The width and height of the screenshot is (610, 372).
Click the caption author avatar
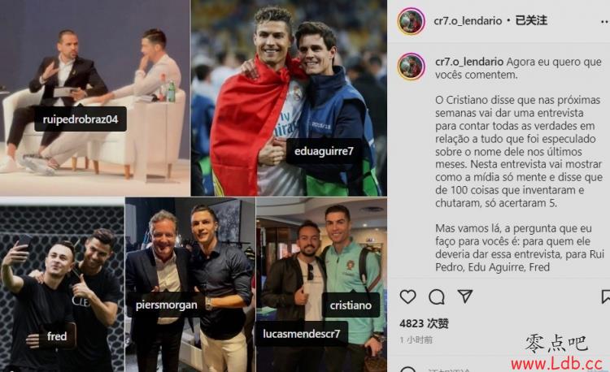point(411,67)
